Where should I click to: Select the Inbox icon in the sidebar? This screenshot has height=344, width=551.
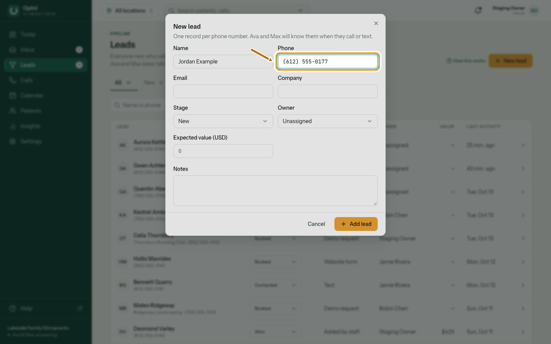[13, 50]
